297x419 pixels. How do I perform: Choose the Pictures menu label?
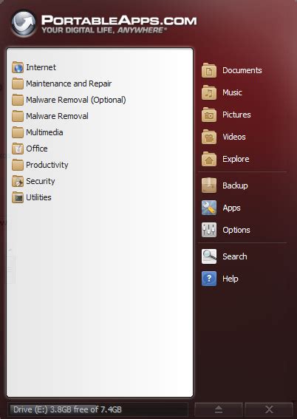(x=236, y=115)
